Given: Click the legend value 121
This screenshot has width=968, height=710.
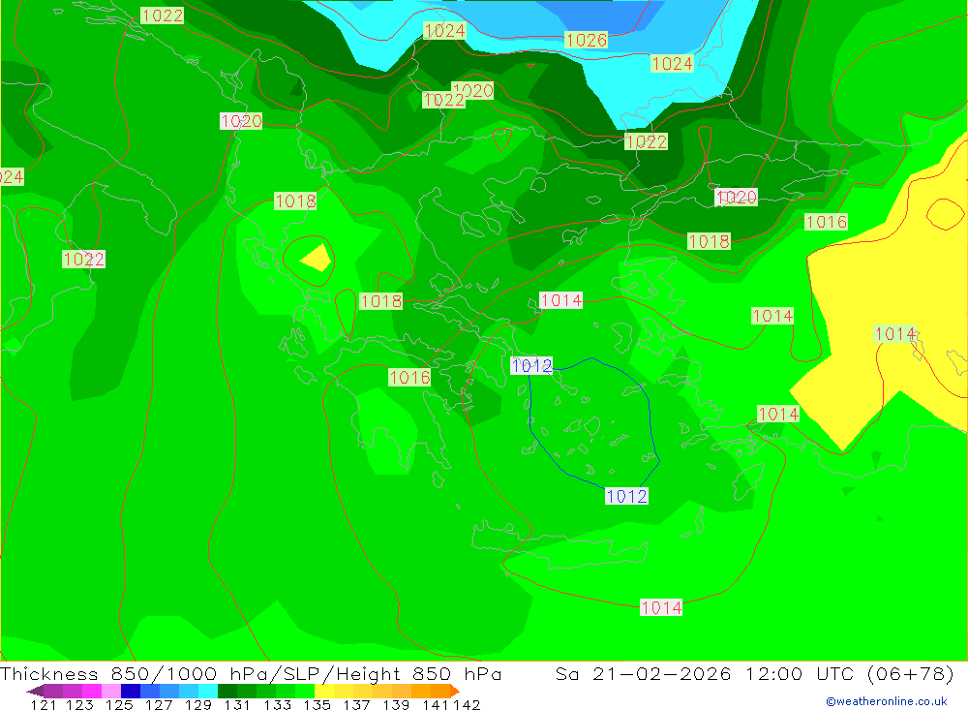Looking at the screenshot, I should (44, 704).
